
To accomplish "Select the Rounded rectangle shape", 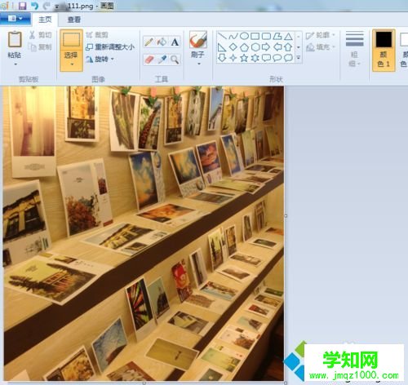I will tap(266, 36).
